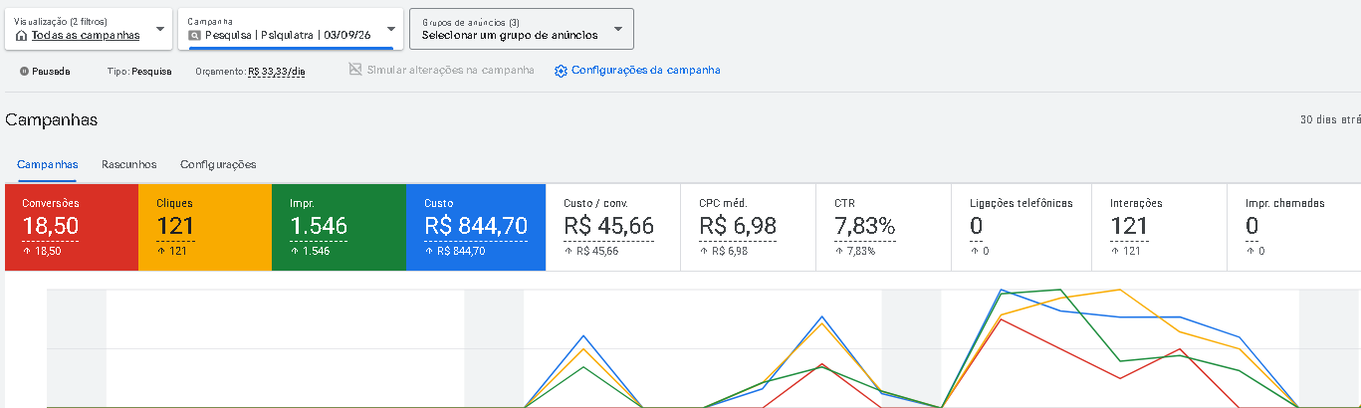Select the green Impr. metric card
Viewport: 1361px width, 408px height.
pyautogui.click(x=339, y=227)
